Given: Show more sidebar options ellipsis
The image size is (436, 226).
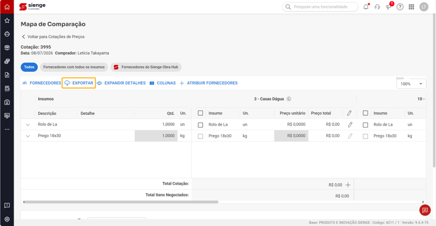Looking at the screenshot, I should pos(7,129).
